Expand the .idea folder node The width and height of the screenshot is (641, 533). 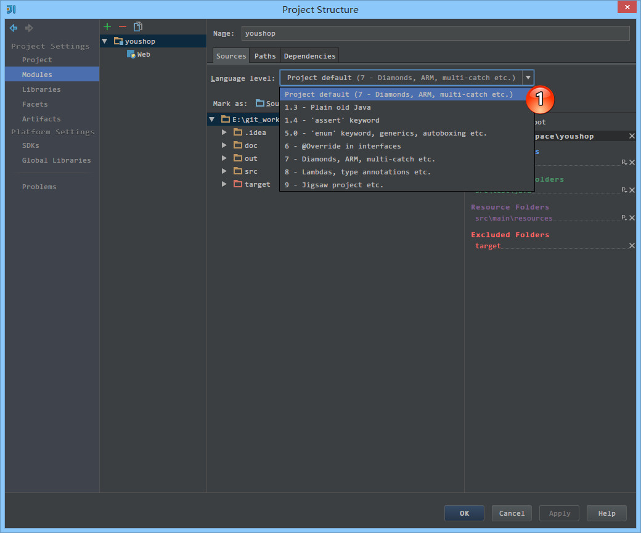[x=224, y=132]
